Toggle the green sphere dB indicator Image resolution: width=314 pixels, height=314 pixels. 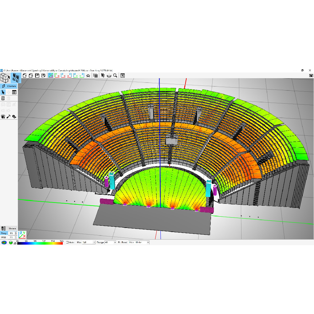[11, 242]
